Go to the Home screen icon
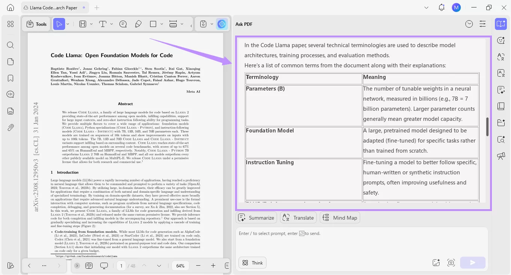Screen dimensions: 511x275 10,7
